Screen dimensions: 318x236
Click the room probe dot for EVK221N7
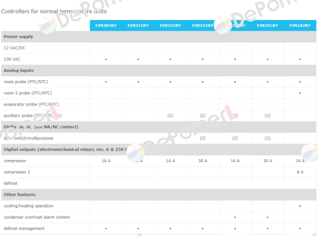(x=171, y=82)
